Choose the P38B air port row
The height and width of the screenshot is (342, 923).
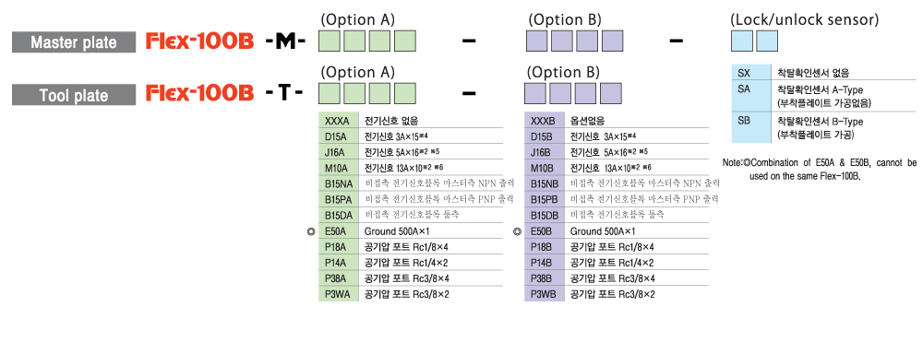point(617,278)
